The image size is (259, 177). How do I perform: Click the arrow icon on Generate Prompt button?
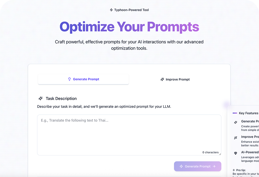coord(214,166)
